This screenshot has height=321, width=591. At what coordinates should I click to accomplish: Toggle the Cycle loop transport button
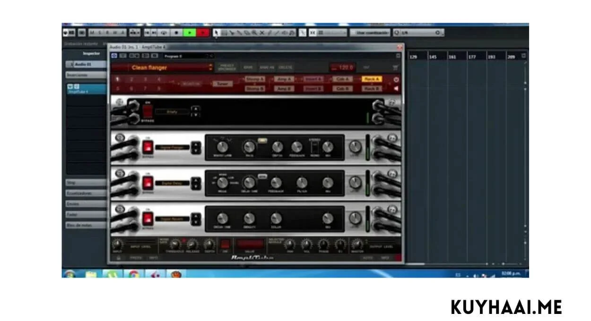click(x=164, y=33)
